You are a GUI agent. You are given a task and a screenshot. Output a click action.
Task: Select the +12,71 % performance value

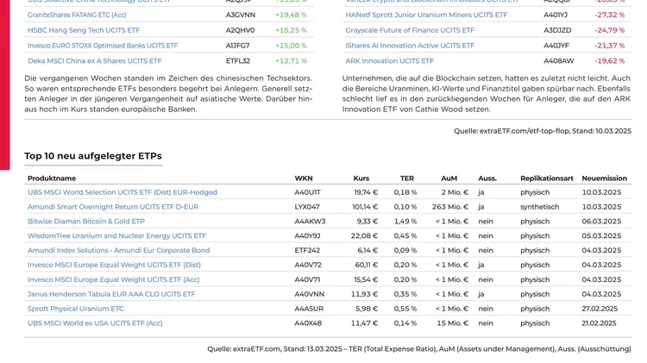(x=291, y=60)
